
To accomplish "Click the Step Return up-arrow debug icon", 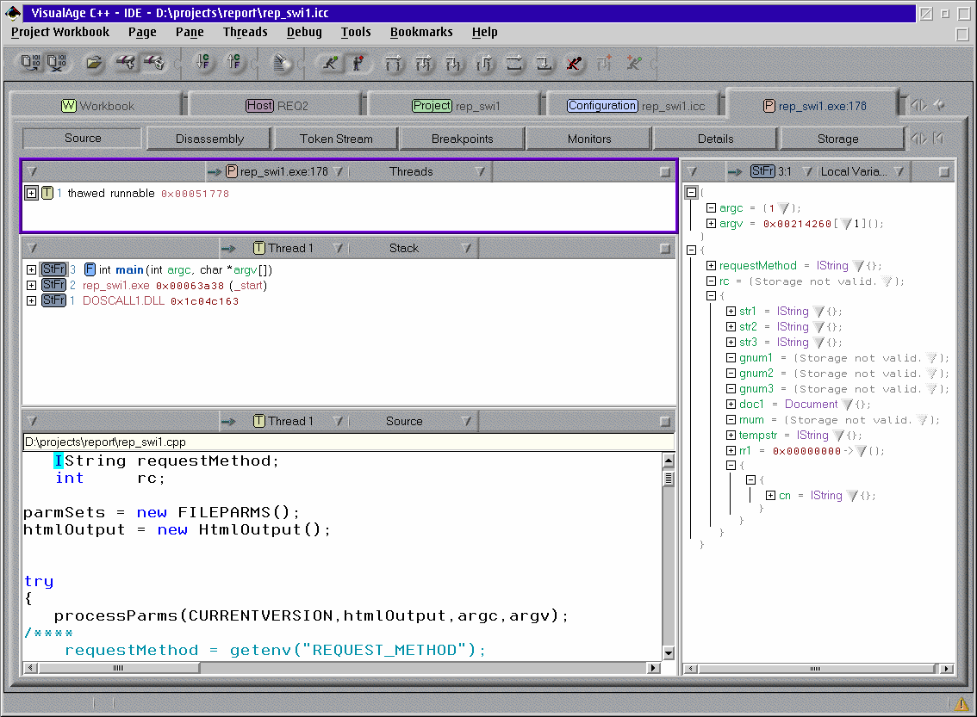I will click(x=484, y=63).
